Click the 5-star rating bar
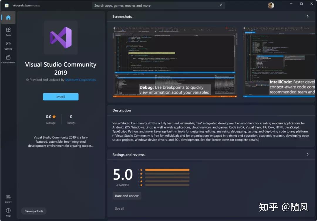 point(167,170)
